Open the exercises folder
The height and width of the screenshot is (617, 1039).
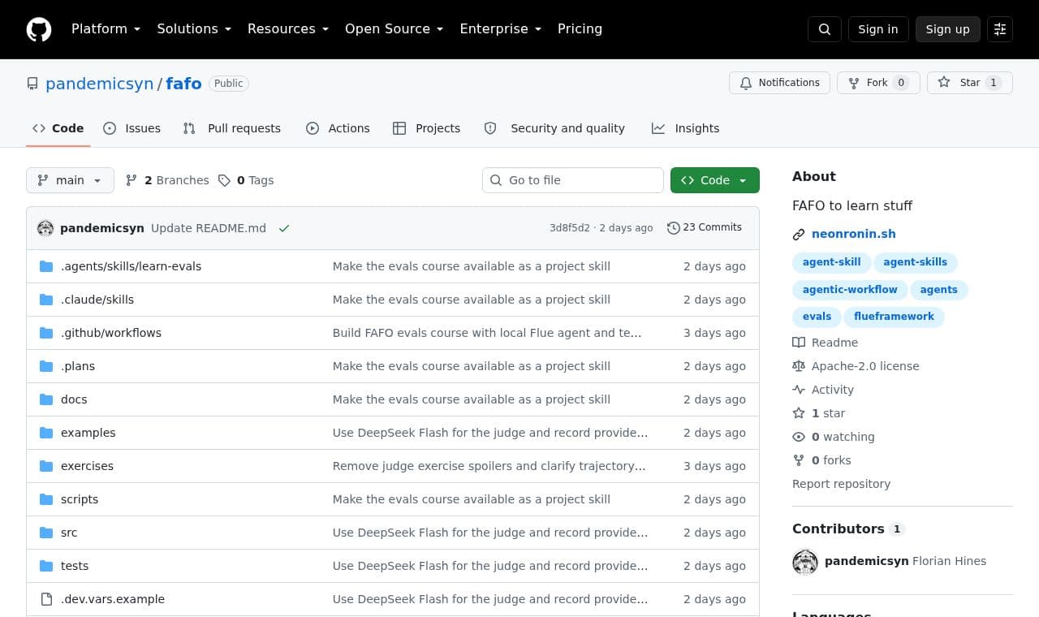pos(87,466)
